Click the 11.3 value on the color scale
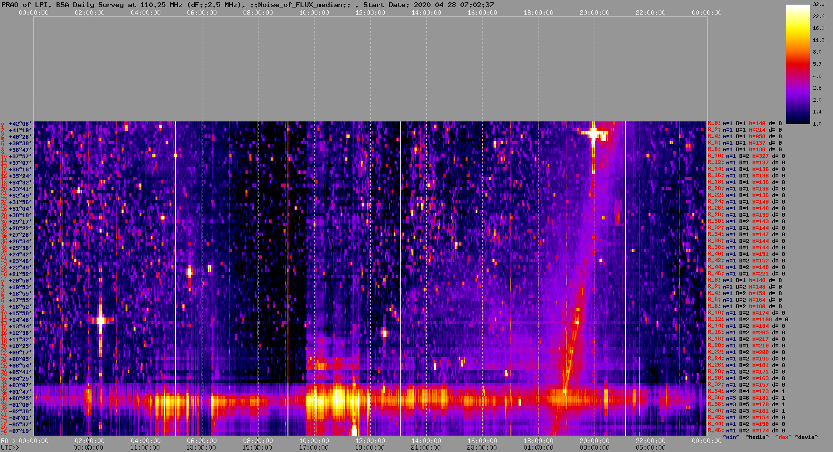The height and width of the screenshot is (452, 833). tap(819, 40)
